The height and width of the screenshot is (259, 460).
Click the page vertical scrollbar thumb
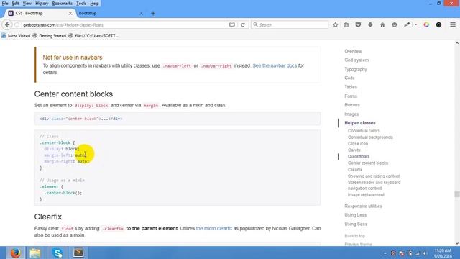point(457,194)
